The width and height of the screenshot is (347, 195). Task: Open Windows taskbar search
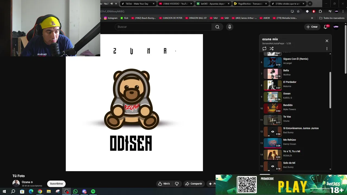(x=13, y=191)
